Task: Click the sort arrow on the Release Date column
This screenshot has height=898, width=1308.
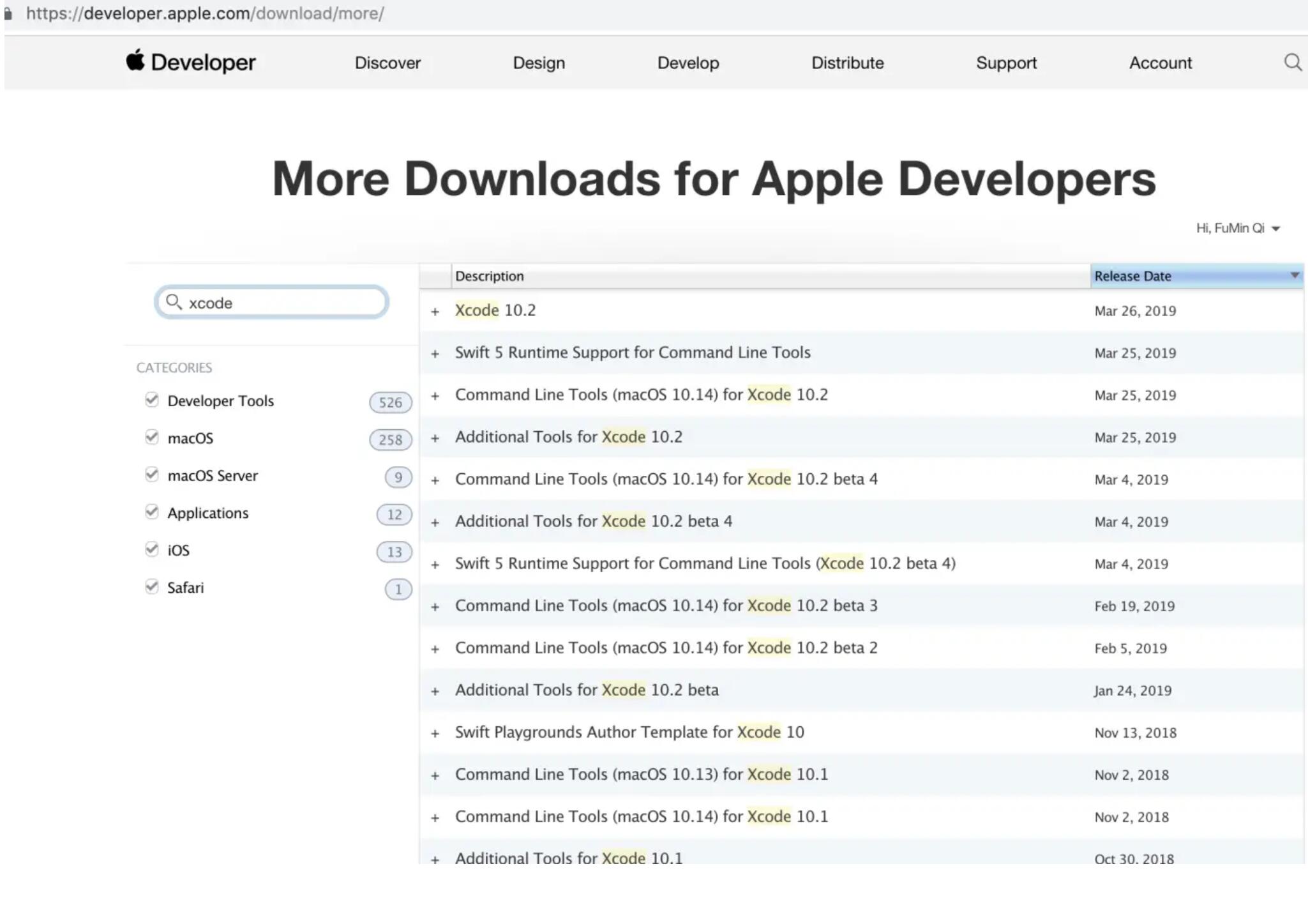Action: click(1295, 275)
